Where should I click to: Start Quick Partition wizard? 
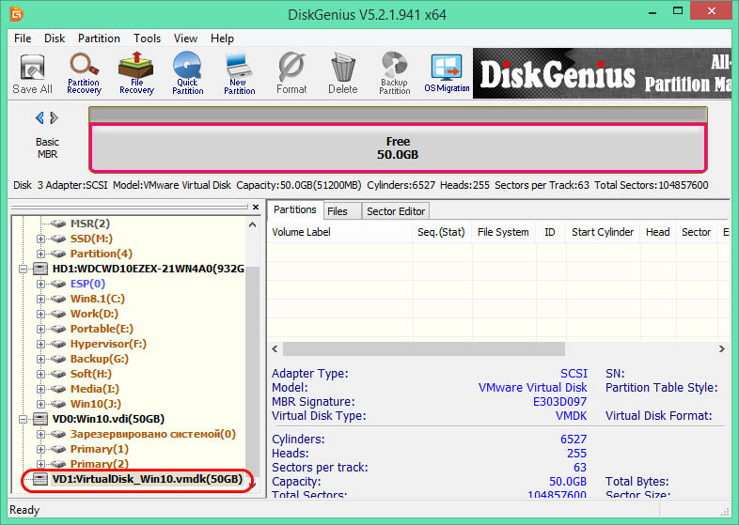[188, 73]
